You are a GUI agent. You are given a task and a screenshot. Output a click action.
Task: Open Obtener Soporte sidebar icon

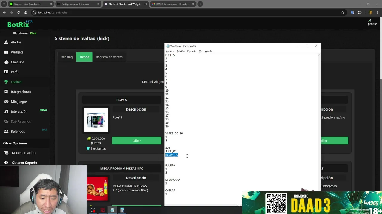point(7,163)
